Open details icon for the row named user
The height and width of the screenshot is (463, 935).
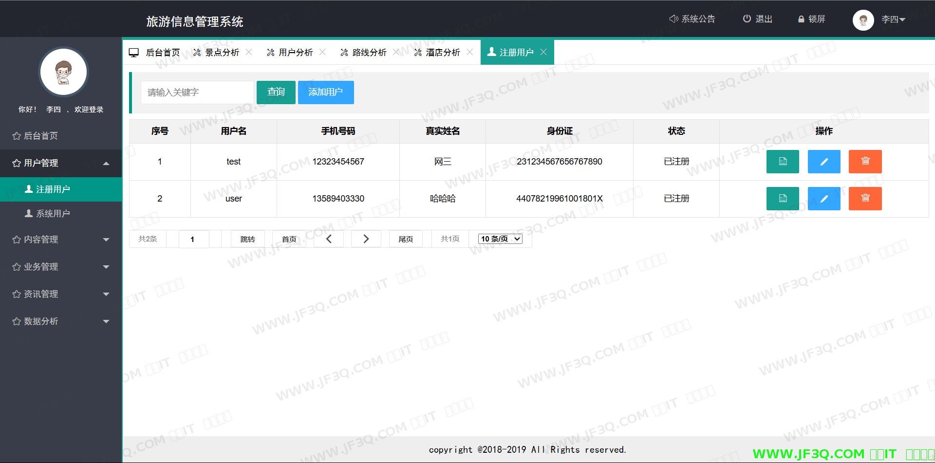782,199
